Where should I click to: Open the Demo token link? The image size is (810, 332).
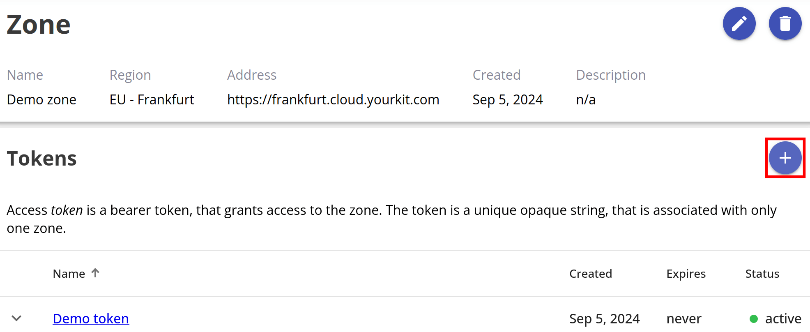point(91,318)
